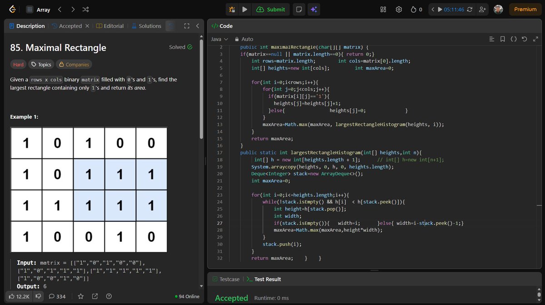Show the Topics tag
This screenshot has width=545, height=305.
coord(41,65)
